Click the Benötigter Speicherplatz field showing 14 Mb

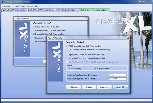point(118,75)
